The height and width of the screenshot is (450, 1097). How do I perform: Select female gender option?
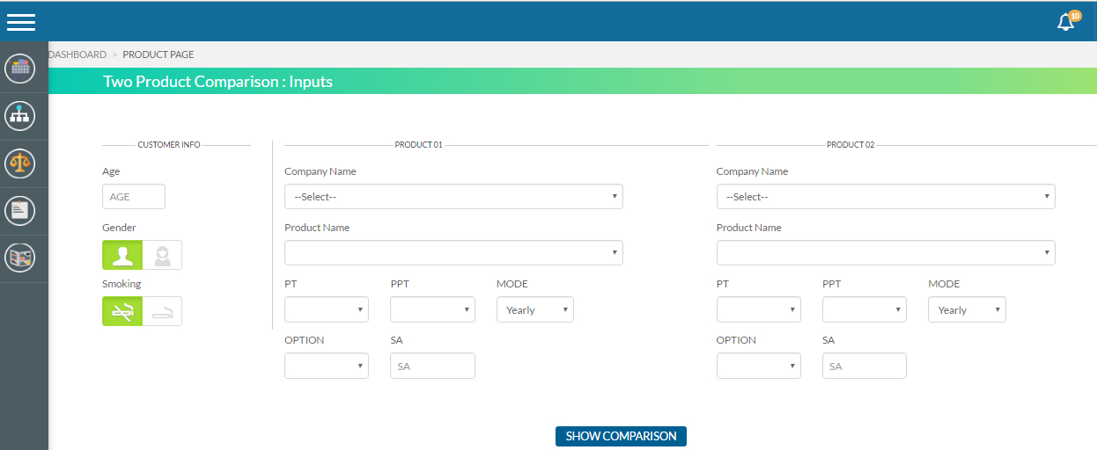pyautogui.click(x=162, y=255)
